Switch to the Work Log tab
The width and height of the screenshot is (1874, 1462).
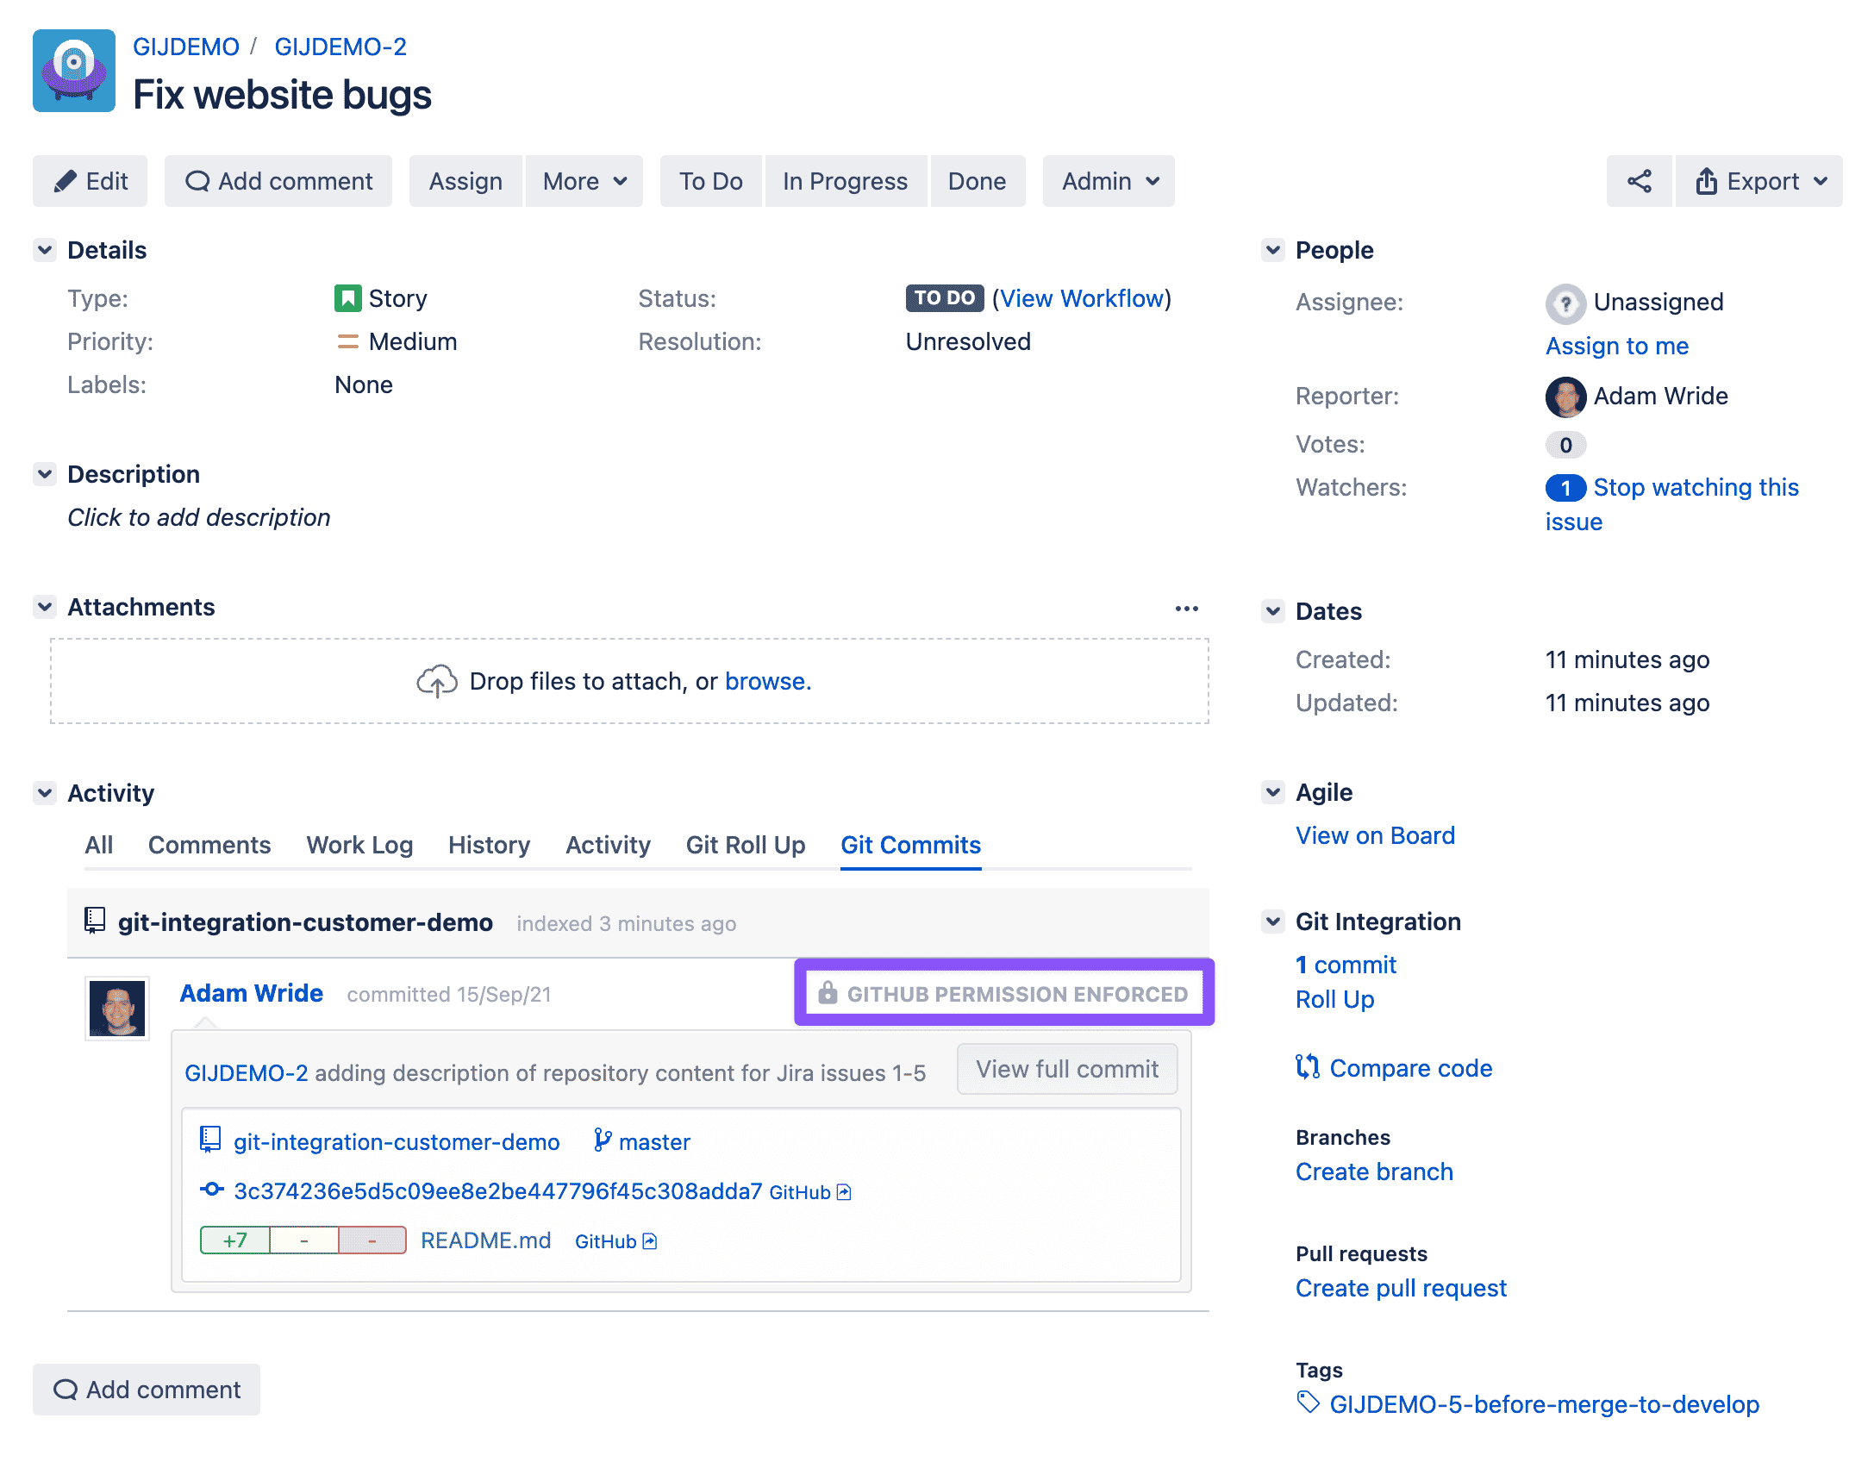pos(359,845)
